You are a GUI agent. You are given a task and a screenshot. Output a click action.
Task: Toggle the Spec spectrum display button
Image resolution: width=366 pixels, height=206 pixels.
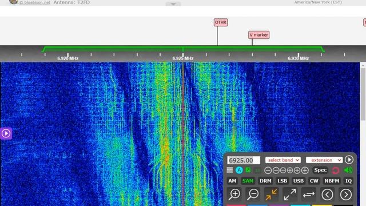click(320, 171)
